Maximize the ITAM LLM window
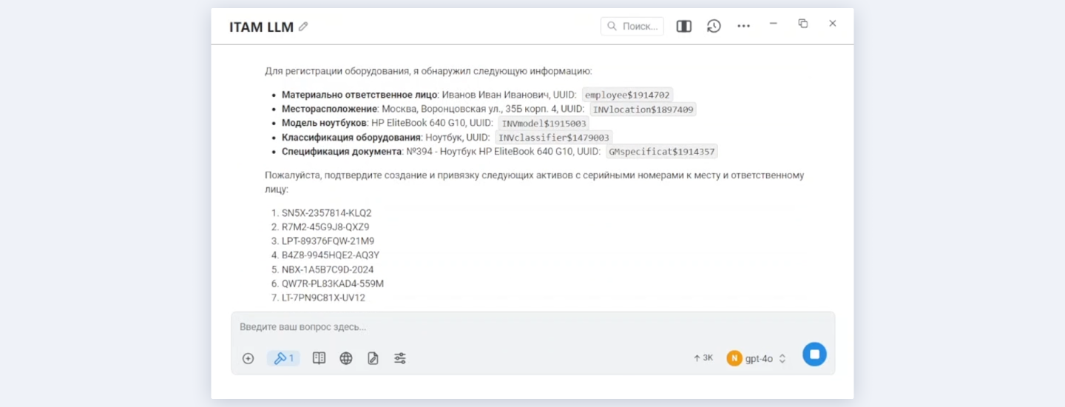Viewport: 1065px width, 407px height. (x=803, y=24)
